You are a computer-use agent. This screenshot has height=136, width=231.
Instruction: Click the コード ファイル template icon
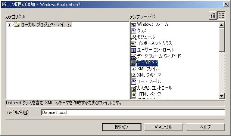tap(134, 82)
